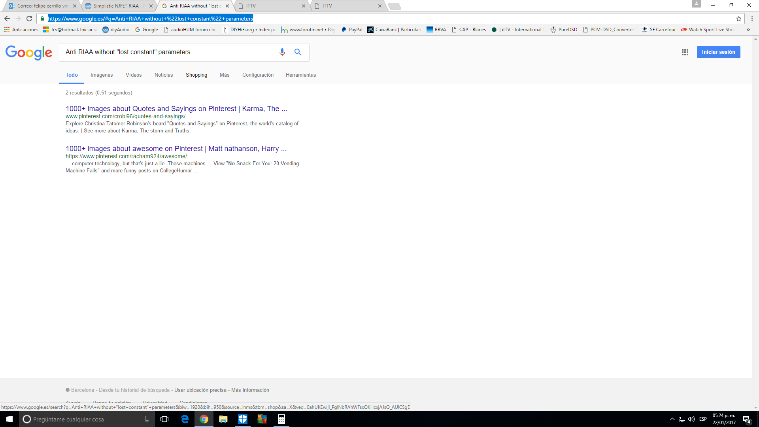Open the Calculator from the taskbar

(x=281, y=419)
